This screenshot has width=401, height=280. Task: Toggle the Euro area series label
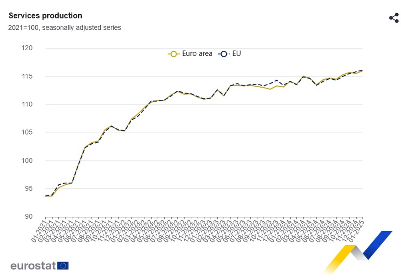197,54
